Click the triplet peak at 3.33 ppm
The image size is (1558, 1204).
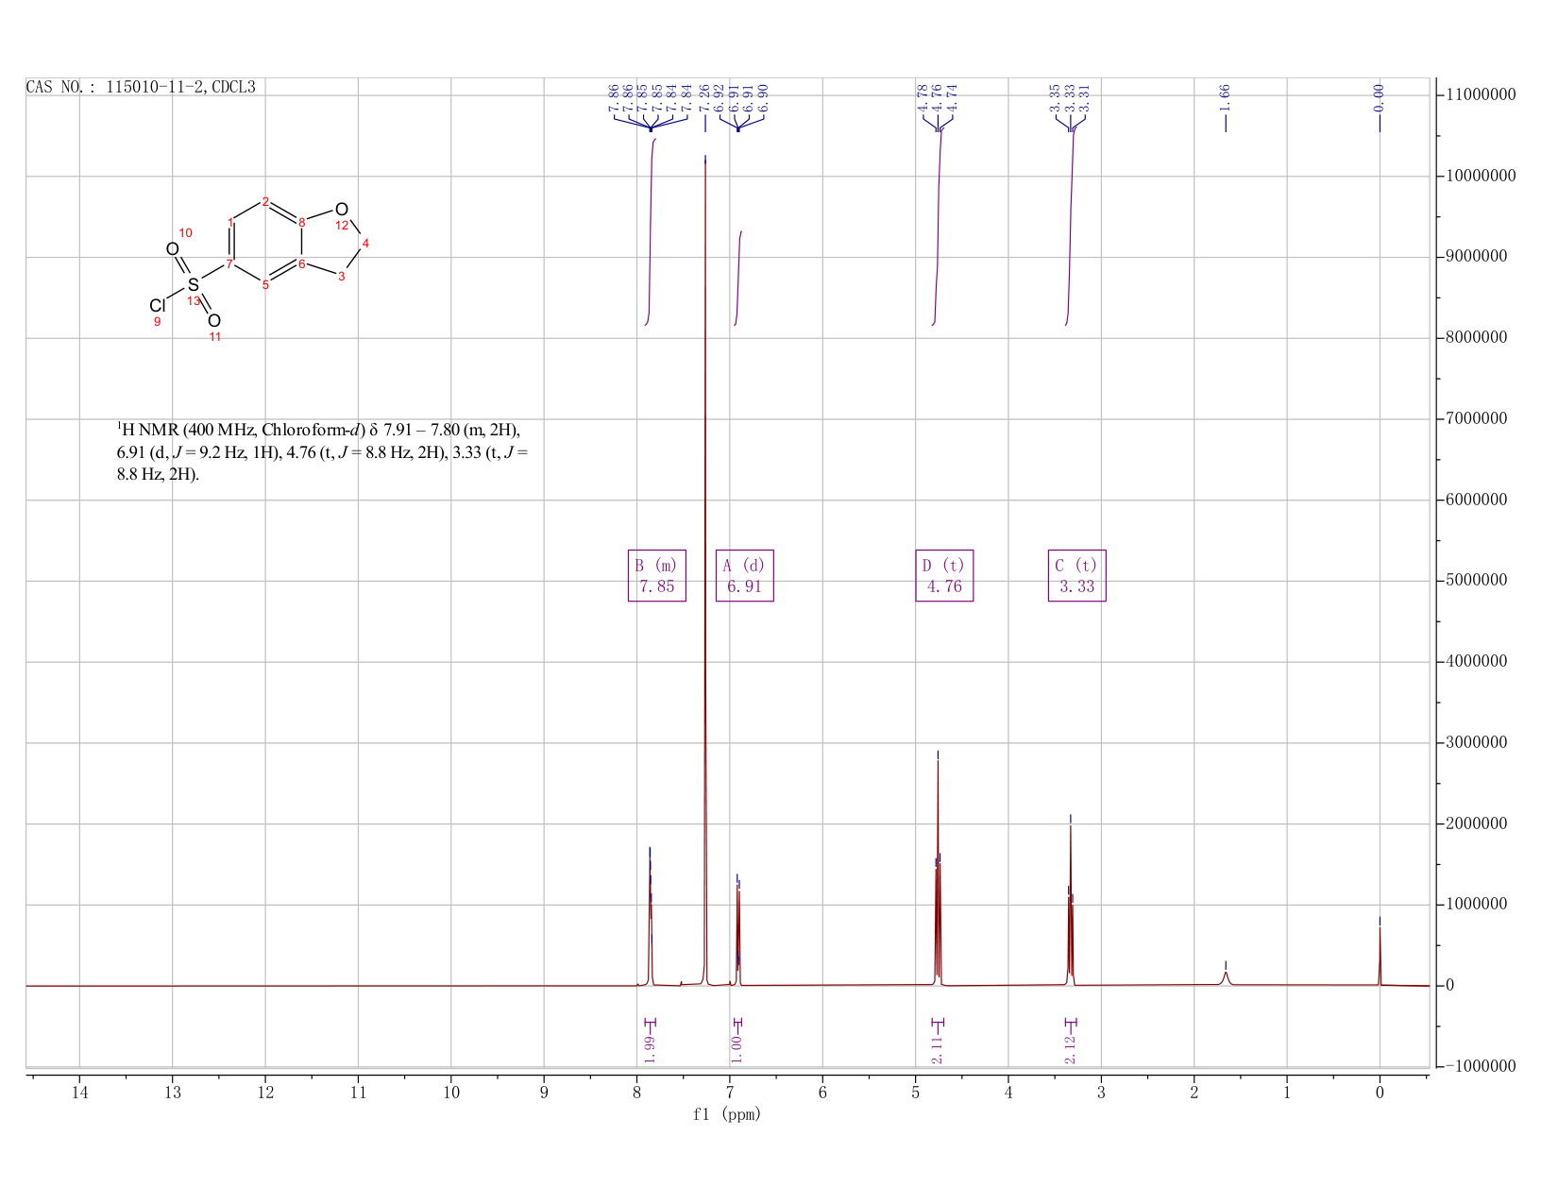pyautogui.click(x=1071, y=907)
